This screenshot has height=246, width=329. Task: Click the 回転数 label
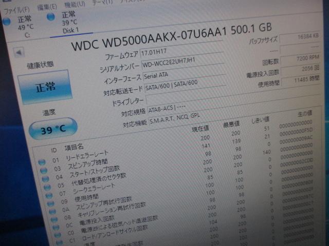pyautogui.click(x=270, y=62)
